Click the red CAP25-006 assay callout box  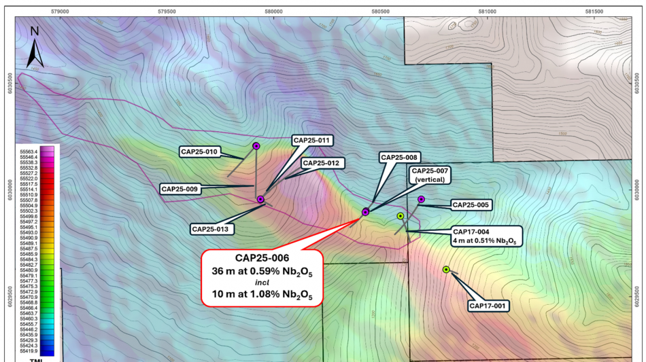click(262, 277)
